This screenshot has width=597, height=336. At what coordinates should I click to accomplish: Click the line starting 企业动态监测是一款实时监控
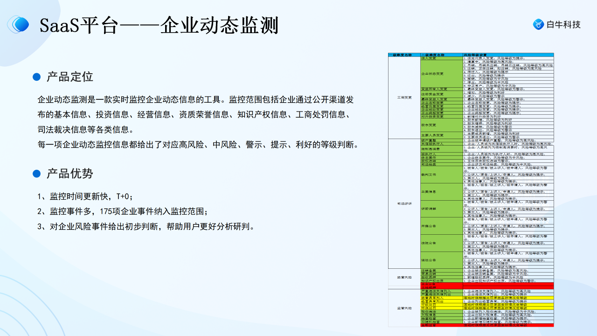[x=195, y=99]
